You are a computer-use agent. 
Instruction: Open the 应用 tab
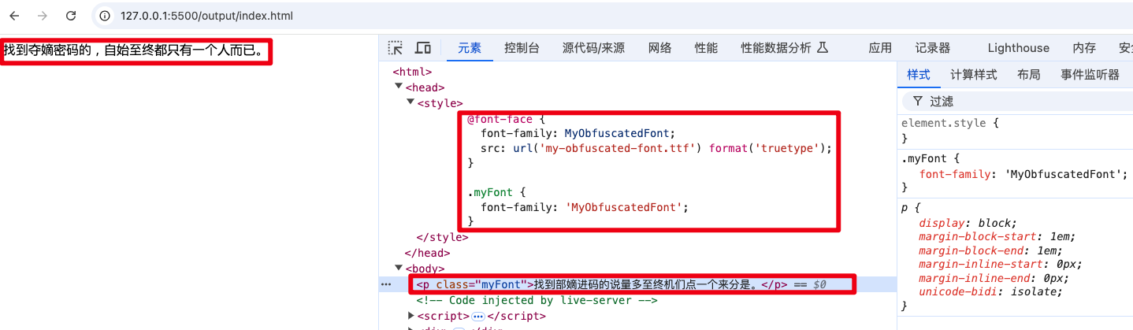(x=880, y=48)
